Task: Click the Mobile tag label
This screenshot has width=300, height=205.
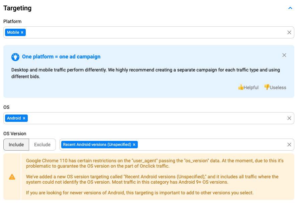Action: coord(13,32)
